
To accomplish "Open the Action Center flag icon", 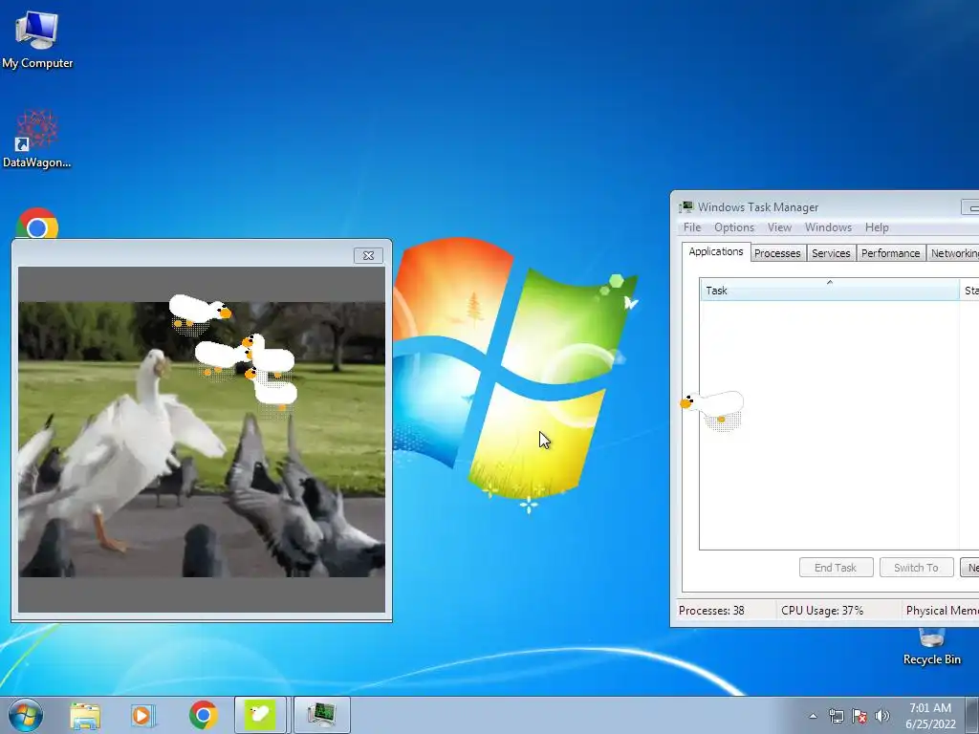I will point(859,716).
